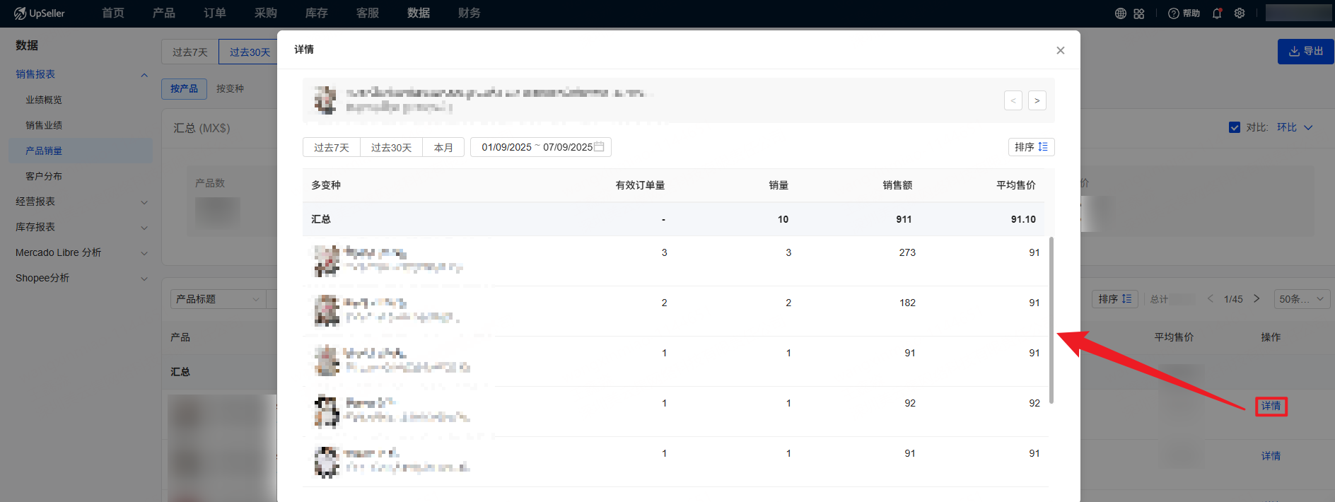Expand the 经营报表 sidebar section

tap(81, 202)
